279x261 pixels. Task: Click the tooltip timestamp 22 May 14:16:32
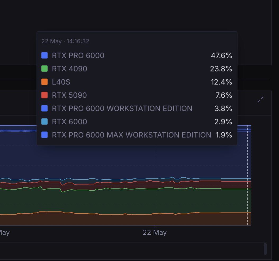tap(65, 41)
